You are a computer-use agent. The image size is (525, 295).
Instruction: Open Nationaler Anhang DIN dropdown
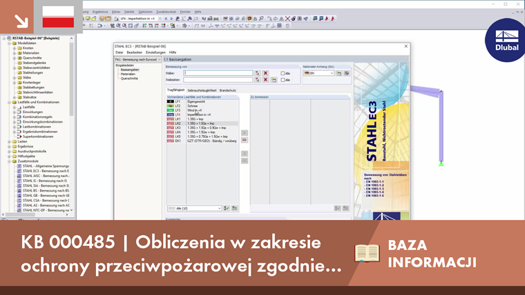pos(318,73)
